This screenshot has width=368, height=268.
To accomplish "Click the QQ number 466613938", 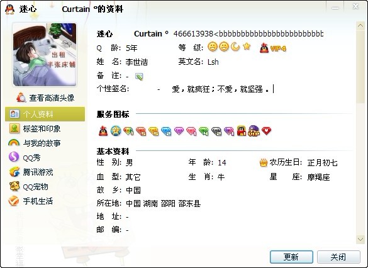I will click(193, 33).
